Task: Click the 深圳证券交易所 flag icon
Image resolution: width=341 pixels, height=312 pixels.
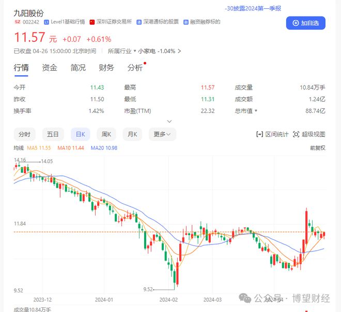Action: [x=92, y=22]
